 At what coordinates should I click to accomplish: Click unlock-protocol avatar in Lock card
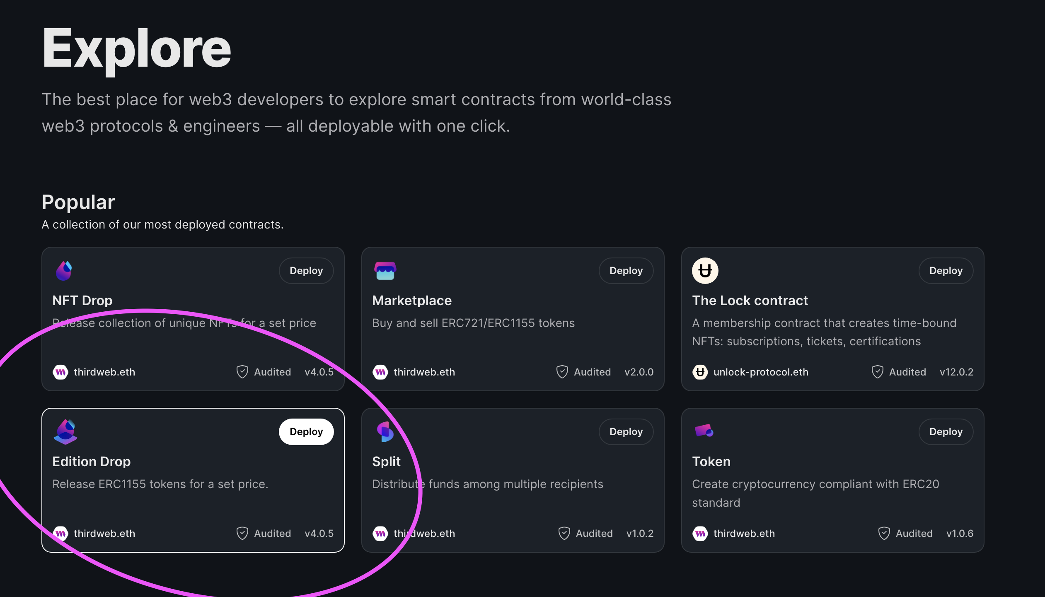[x=700, y=372]
